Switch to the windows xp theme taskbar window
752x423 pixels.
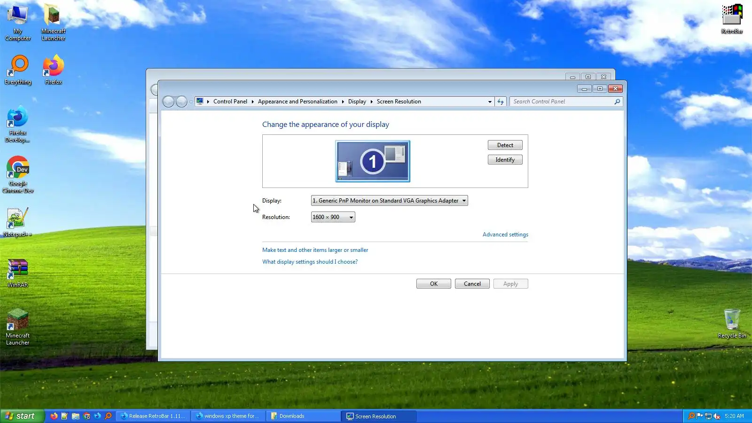[x=228, y=416]
